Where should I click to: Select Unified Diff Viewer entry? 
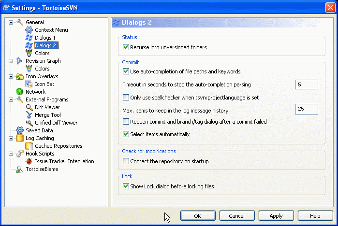[x=56, y=123]
